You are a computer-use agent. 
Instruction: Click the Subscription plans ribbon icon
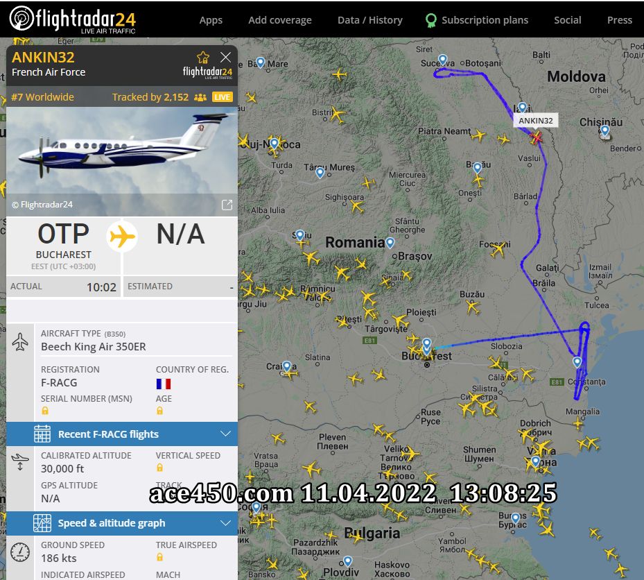(431, 20)
